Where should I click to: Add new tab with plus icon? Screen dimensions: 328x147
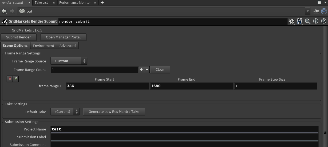point(102,2)
